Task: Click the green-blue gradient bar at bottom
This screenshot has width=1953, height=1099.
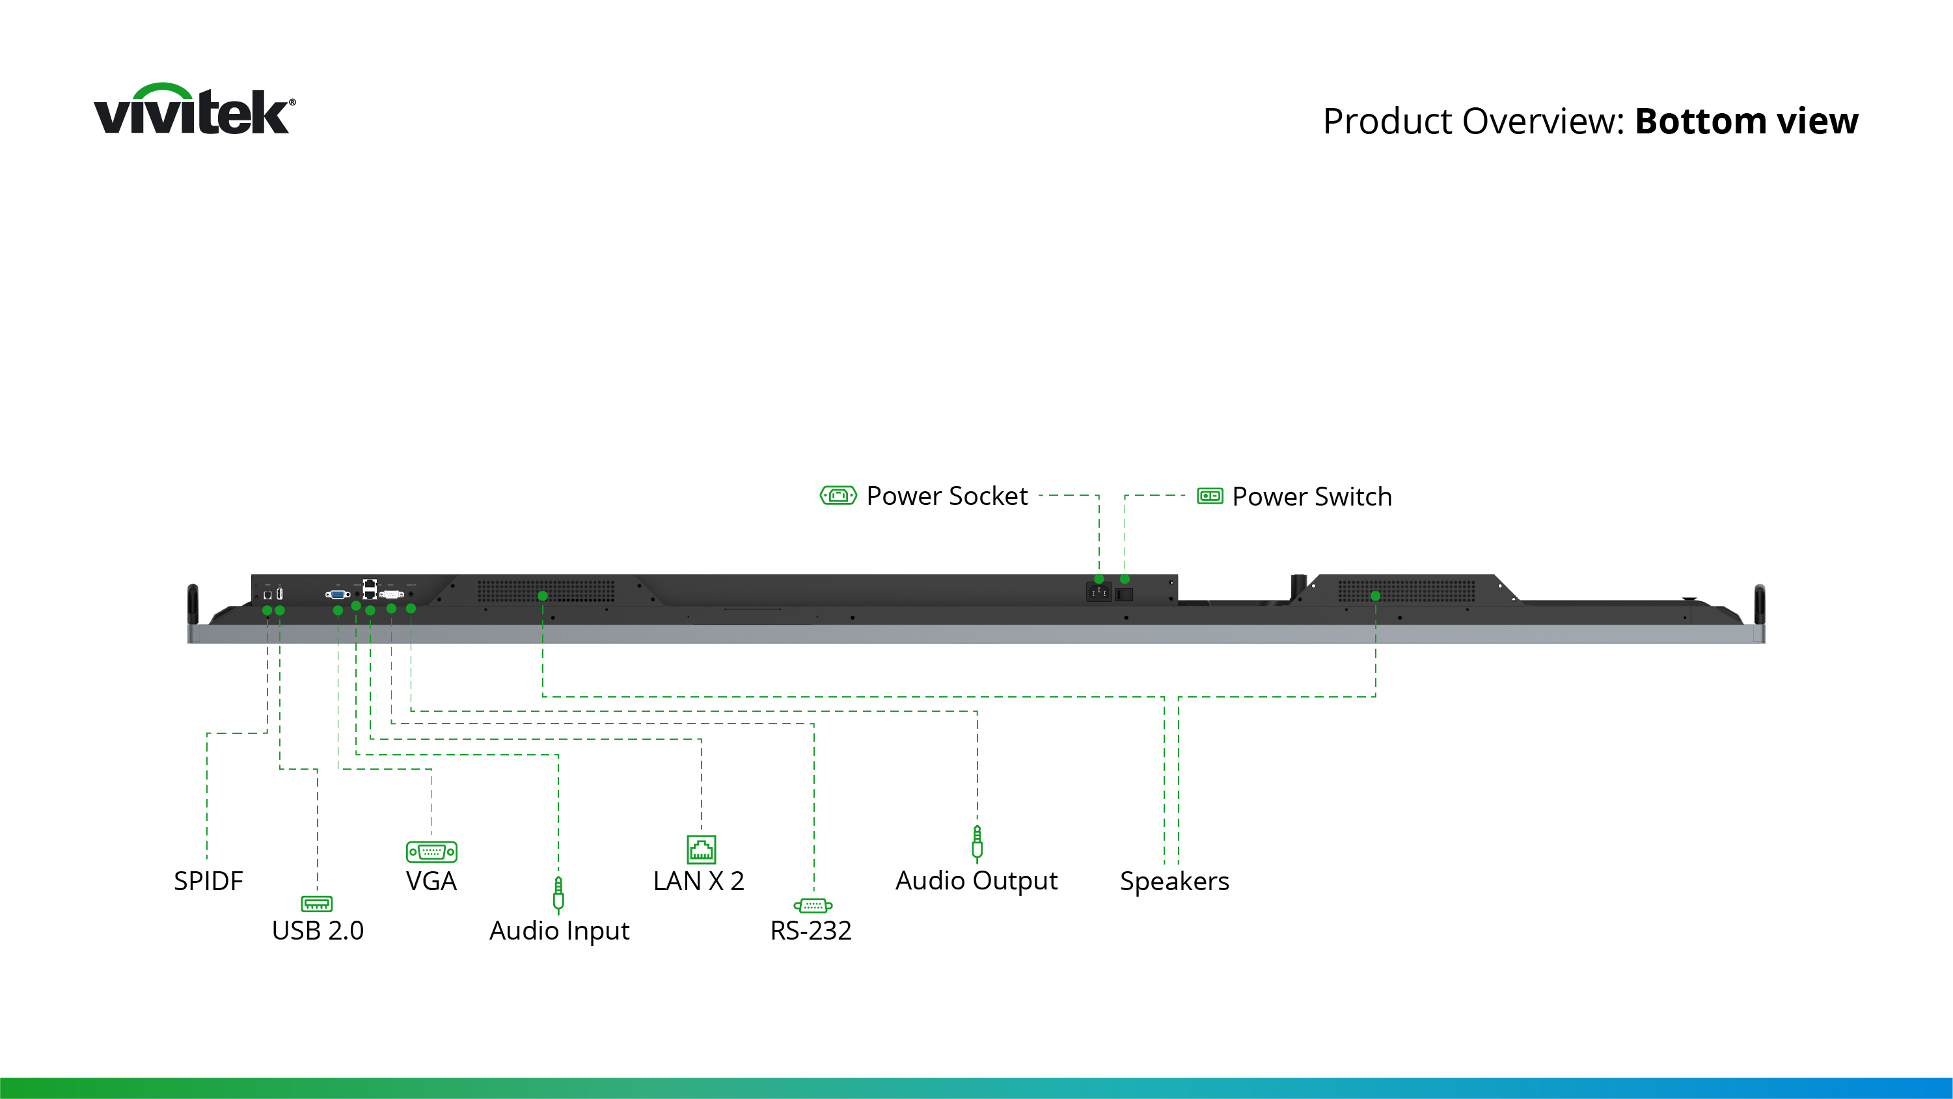Action: coord(976,1088)
